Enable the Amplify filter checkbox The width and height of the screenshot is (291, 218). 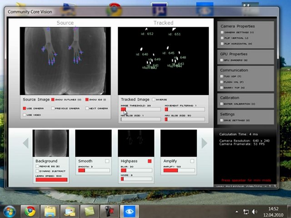click(x=192, y=161)
